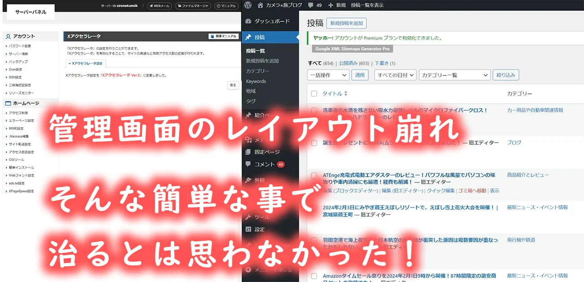Open the 飛行機や鉄道 category link
This screenshot has height=282, width=584.
[521, 240]
